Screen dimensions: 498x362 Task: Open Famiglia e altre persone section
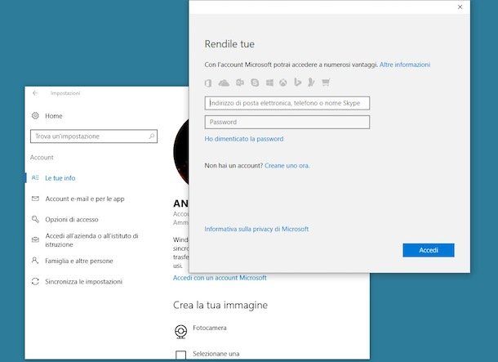(79, 261)
